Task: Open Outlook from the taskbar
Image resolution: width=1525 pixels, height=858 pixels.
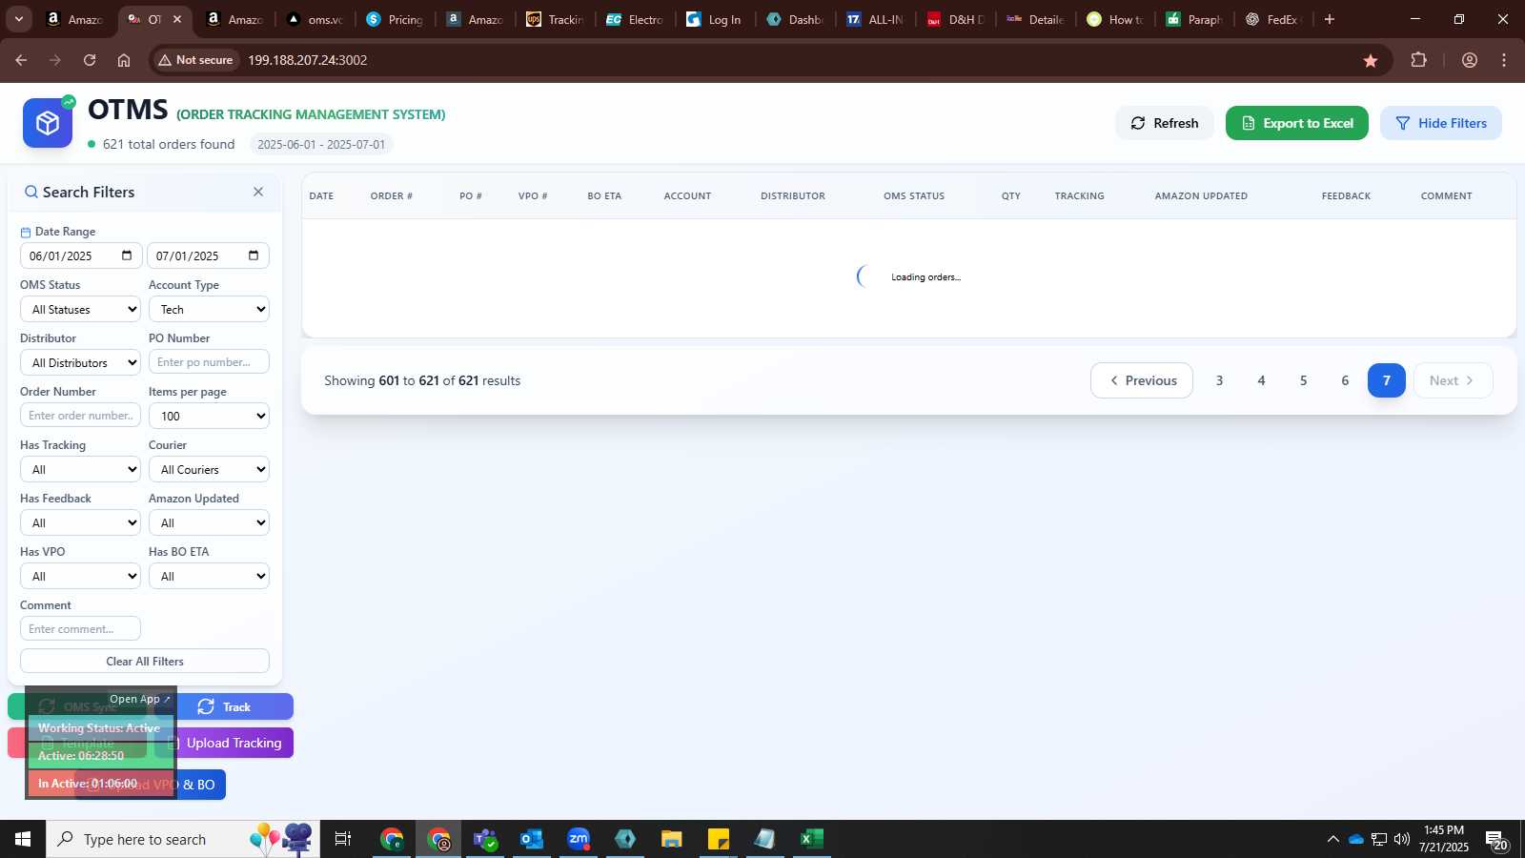Action: (x=532, y=839)
